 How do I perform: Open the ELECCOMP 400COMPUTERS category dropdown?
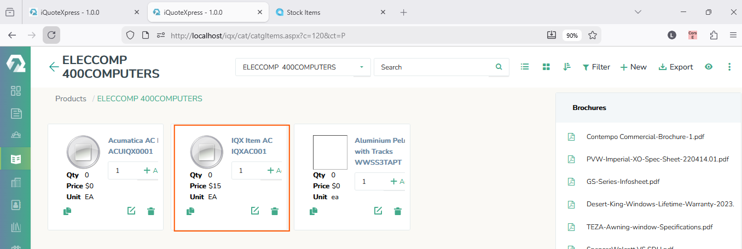pyautogui.click(x=303, y=67)
